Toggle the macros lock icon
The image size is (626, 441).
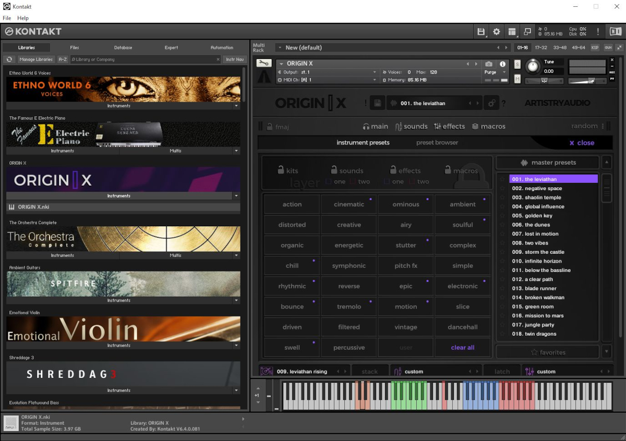448,169
